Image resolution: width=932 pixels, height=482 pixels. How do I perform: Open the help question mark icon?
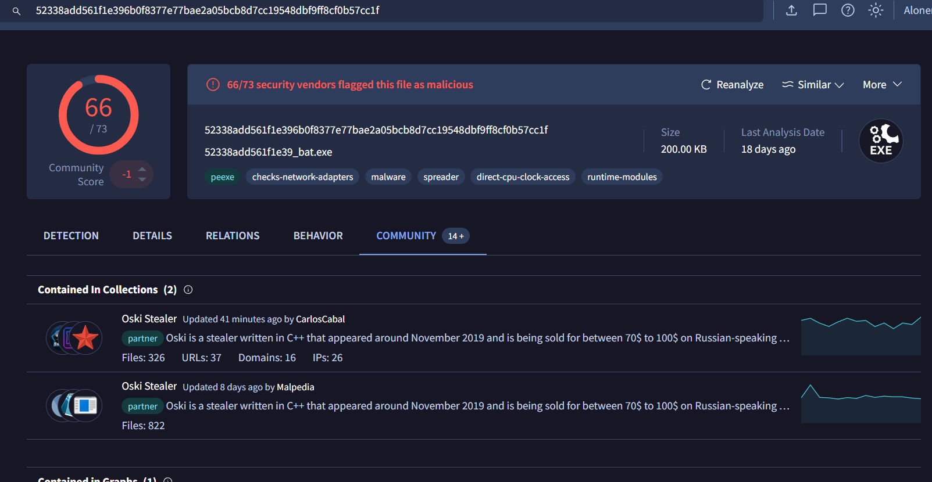click(848, 10)
